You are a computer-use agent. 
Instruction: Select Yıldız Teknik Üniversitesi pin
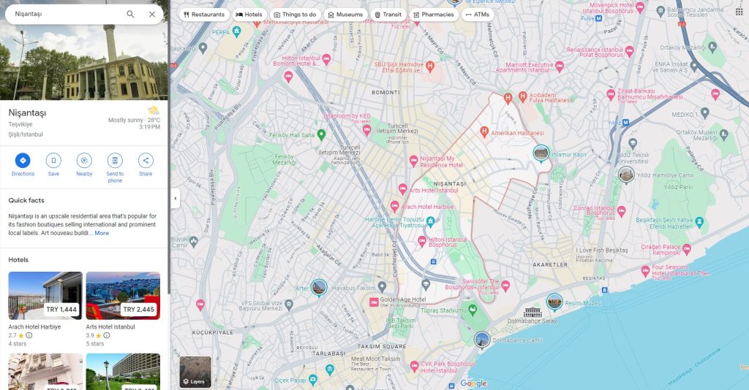633,142
